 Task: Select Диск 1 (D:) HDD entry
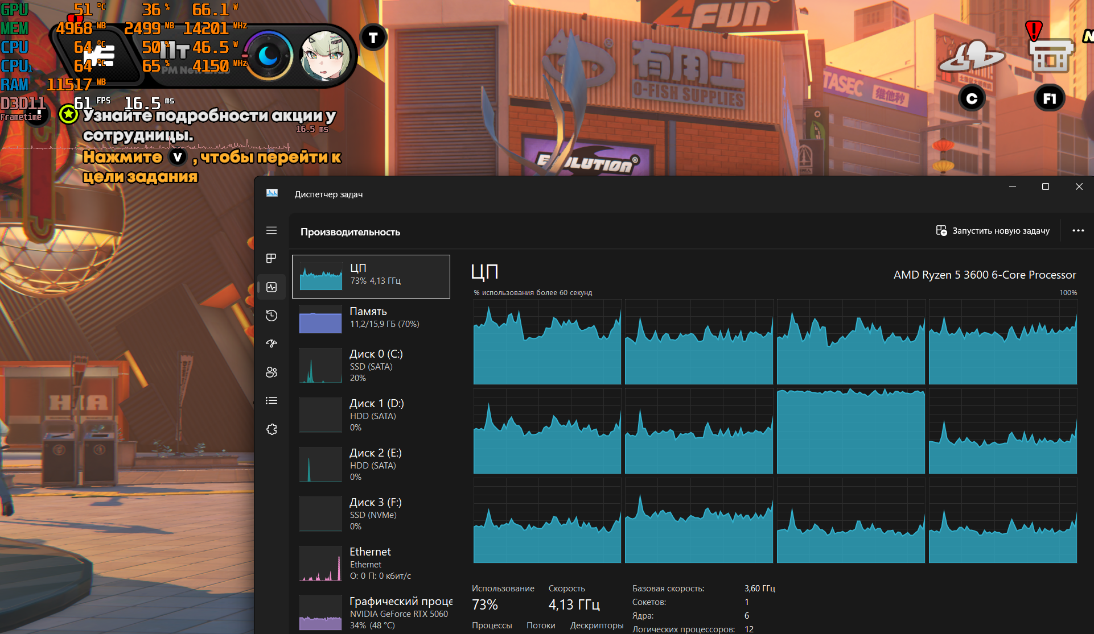pos(371,415)
